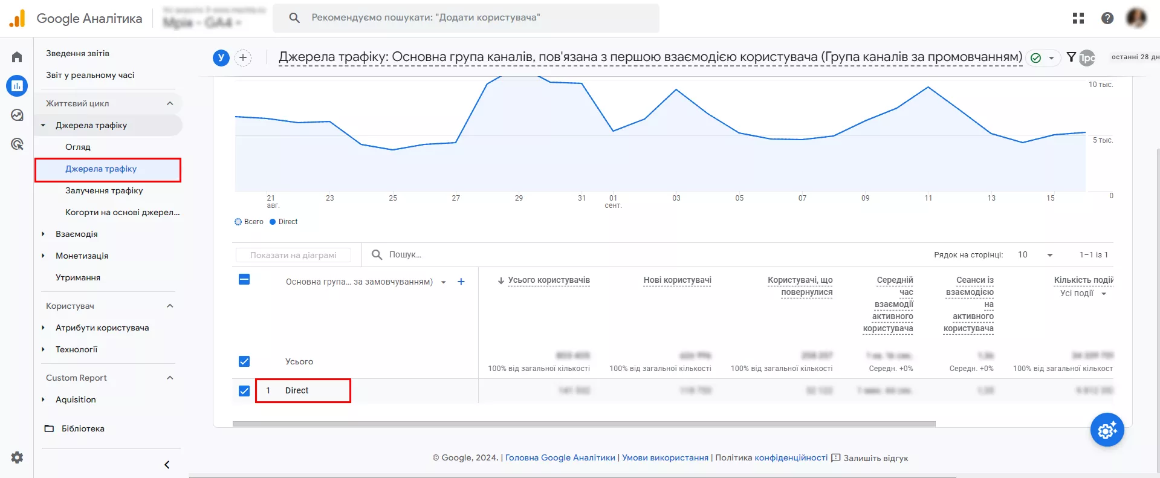The height and width of the screenshot is (478, 1160).
Task: Select the Джерела трафіку subreport
Action: tap(101, 169)
